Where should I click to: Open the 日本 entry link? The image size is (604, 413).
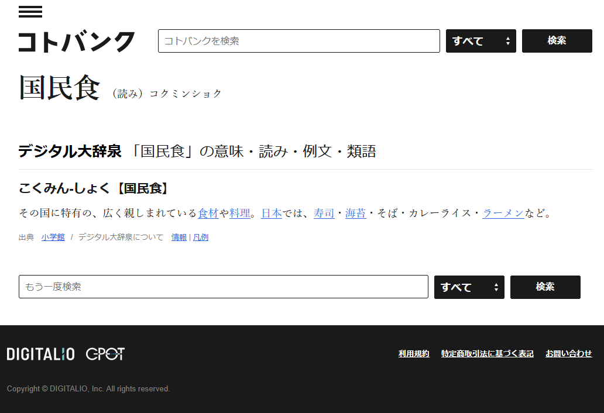(x=272, y=214)
